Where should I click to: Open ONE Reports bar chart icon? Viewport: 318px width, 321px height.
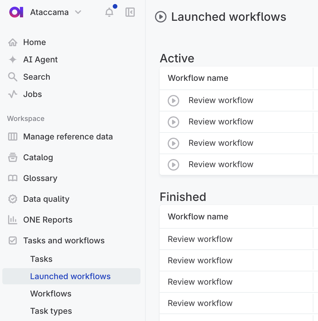point(13,220)
